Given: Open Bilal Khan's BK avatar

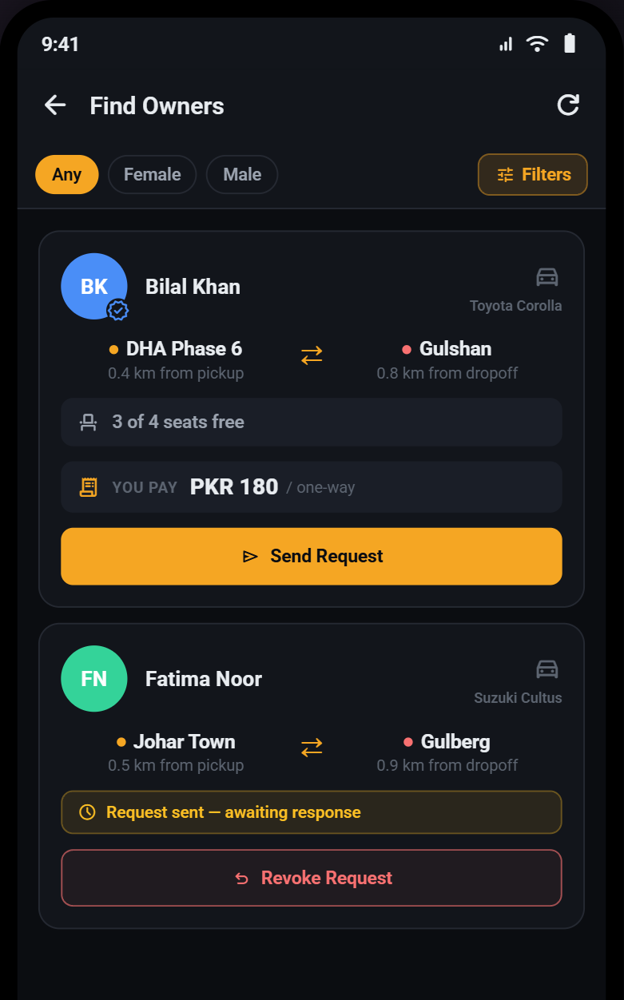Looking at the screenshot, I should pos(94,286).
